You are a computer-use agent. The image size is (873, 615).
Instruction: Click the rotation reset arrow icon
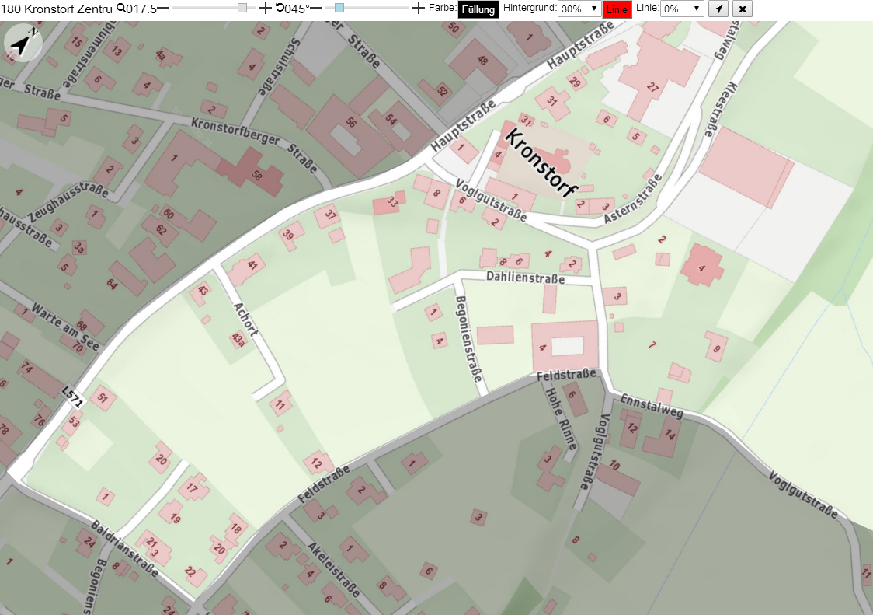point(280,8)
